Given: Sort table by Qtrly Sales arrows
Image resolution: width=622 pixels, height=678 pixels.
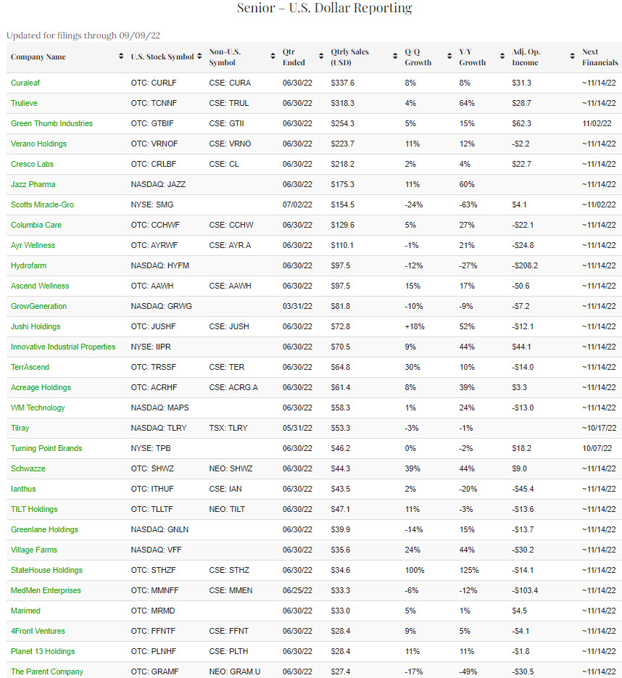Looking at the screenshot, I should (x=396, y=57).
